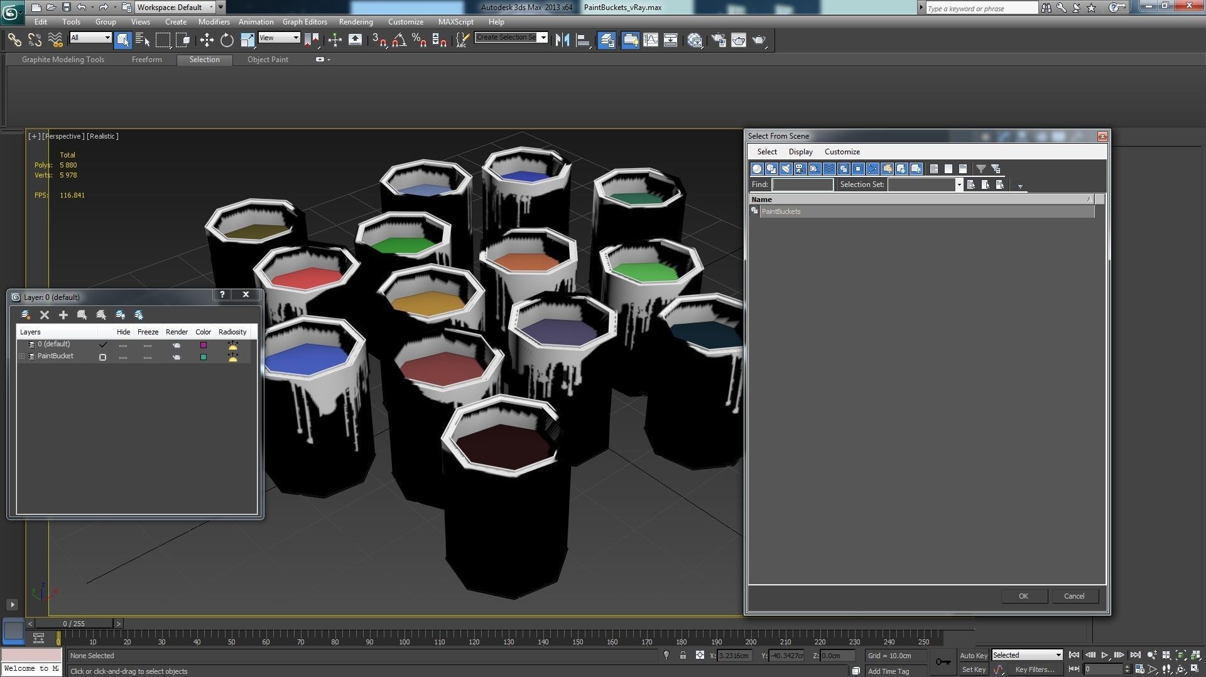This screenshot has width=1206, height=677.
Task: Open the Curve Editor from main toolbar
Action: (x=651, y=40)
